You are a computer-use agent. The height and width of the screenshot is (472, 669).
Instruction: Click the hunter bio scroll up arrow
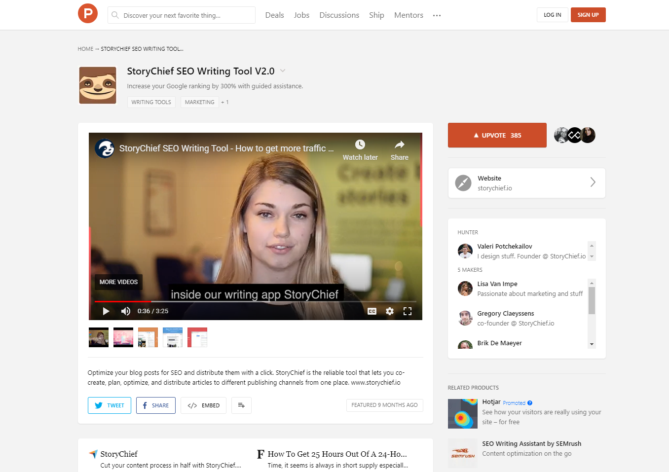[592, 246]
